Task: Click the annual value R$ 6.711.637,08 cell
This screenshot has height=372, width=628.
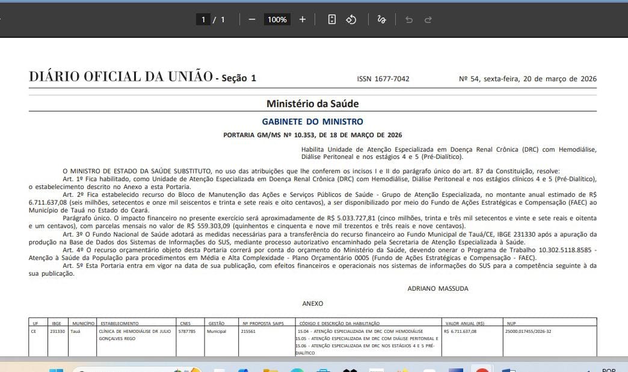Action: point(460,331)
